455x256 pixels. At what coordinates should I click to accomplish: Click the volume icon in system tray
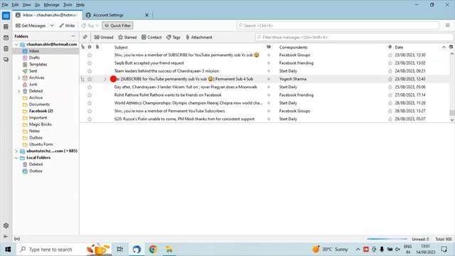pos(398,250)
